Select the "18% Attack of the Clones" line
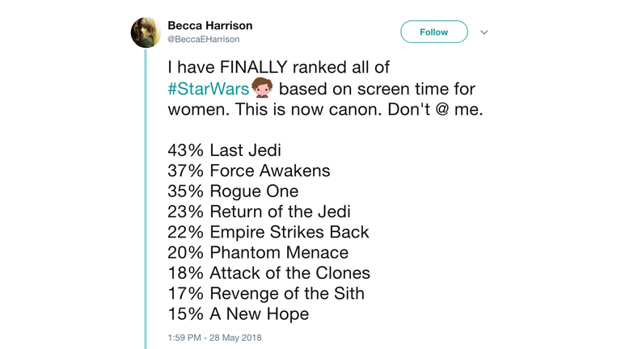Viewport: 621px width, 349px height. [268, 273]
